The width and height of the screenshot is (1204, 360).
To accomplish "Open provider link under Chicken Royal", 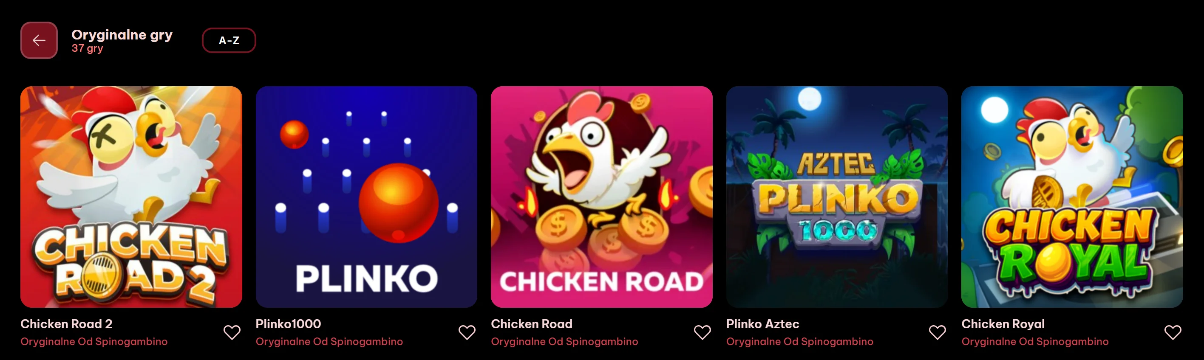I will (1035, 342).
